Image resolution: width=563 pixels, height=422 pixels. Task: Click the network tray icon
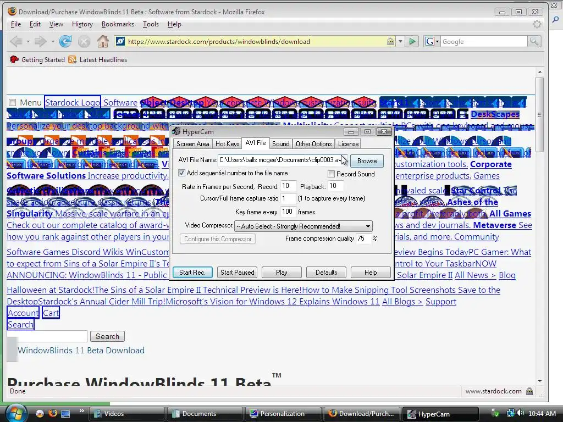click(x=510, y=413)
